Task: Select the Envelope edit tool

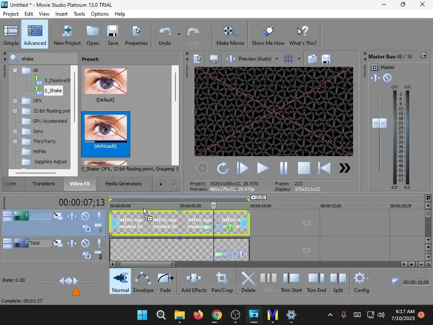Action: pyautogui.click(x=143, y=282)
